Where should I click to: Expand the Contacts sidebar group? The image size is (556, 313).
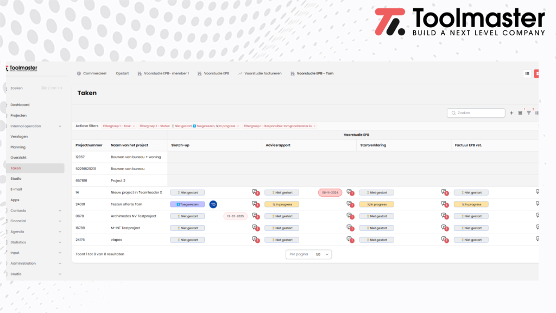60,210
